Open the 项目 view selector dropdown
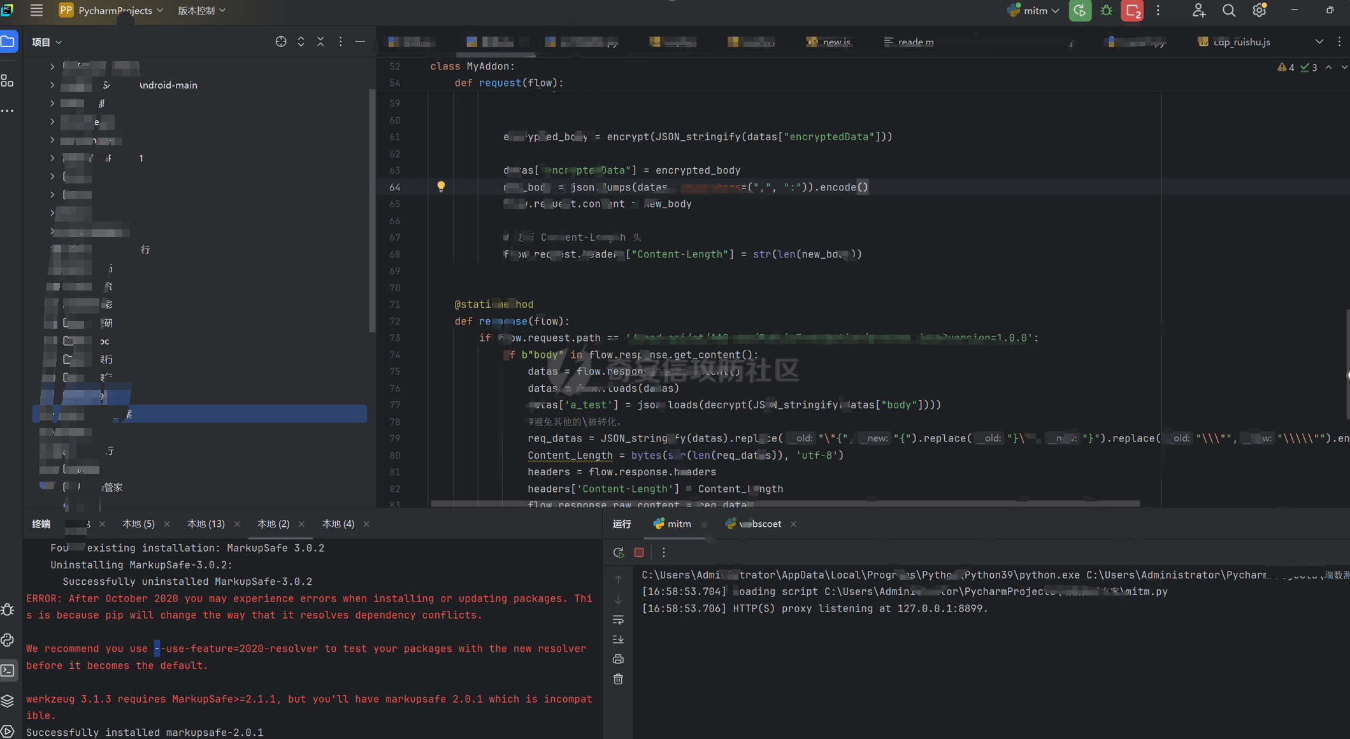Image resolution: width=1350 pixels, height=739 pixels. [x=47, y=42]
